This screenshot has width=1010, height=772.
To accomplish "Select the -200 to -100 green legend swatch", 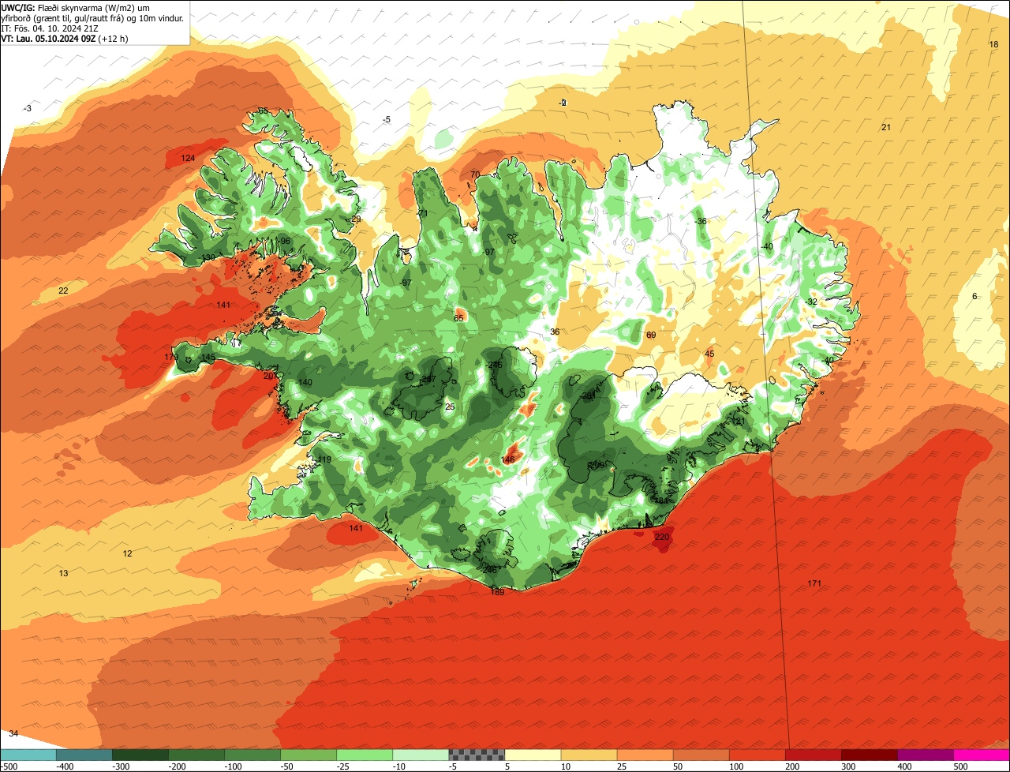I will [196, 755].
